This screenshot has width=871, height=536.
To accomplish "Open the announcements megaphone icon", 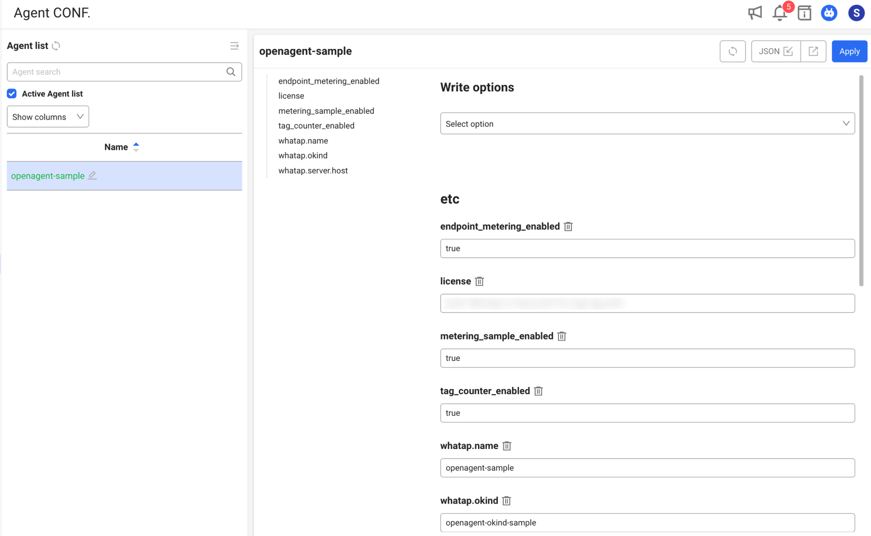I will click(755, 13).
